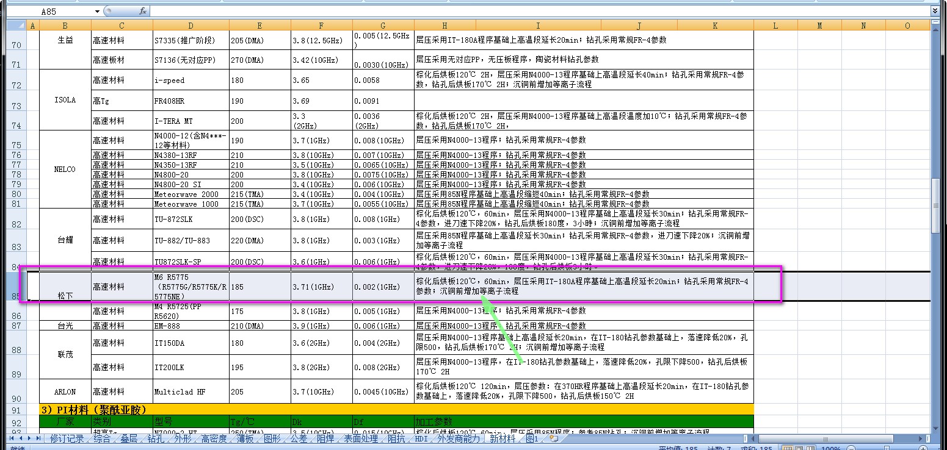
Task: Select column O header
Action: coord(907,25)
